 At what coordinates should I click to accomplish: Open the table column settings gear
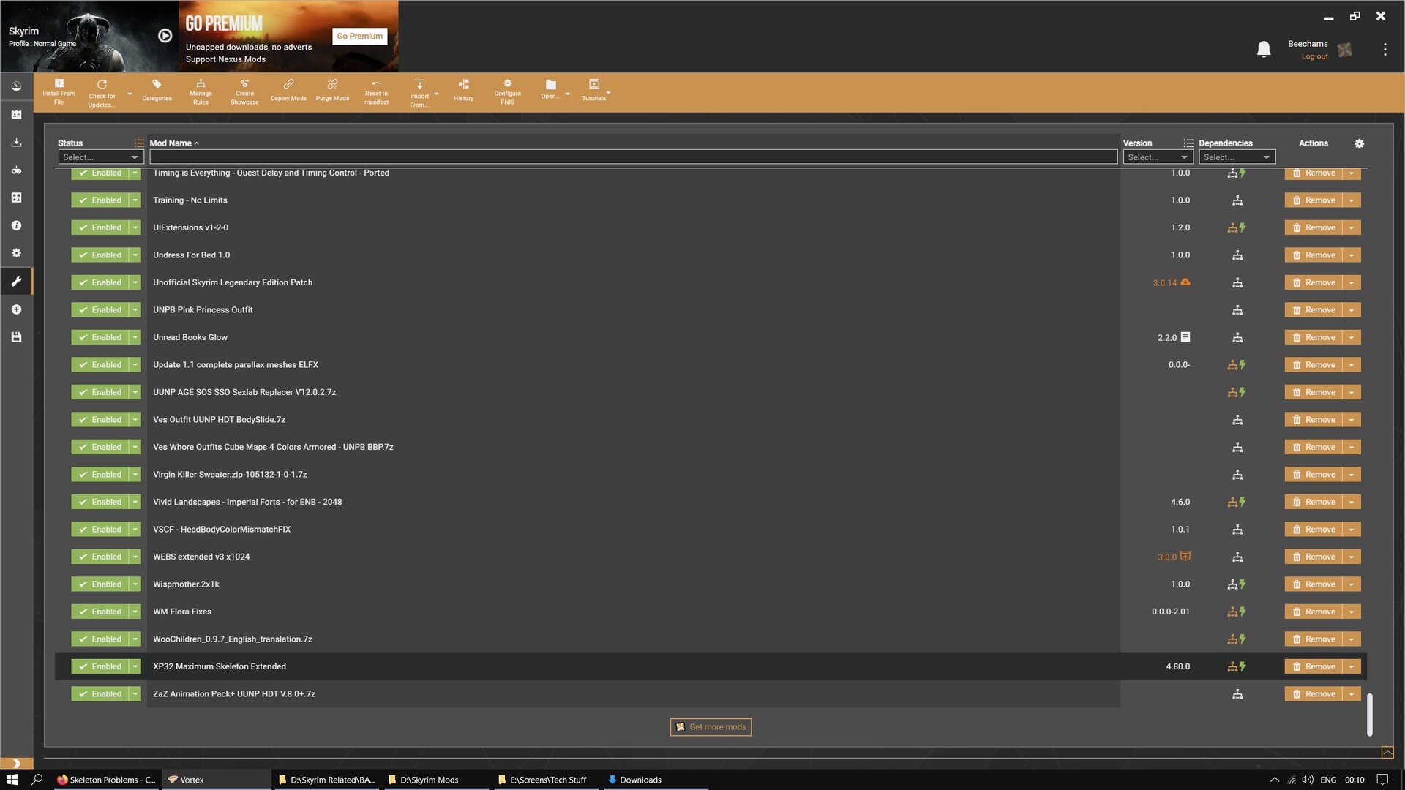pos(1359,144)
